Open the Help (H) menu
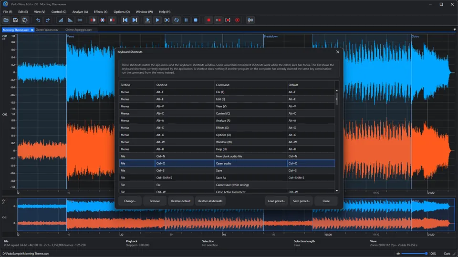This screenshot has width=458, height=257. [165, 11]
